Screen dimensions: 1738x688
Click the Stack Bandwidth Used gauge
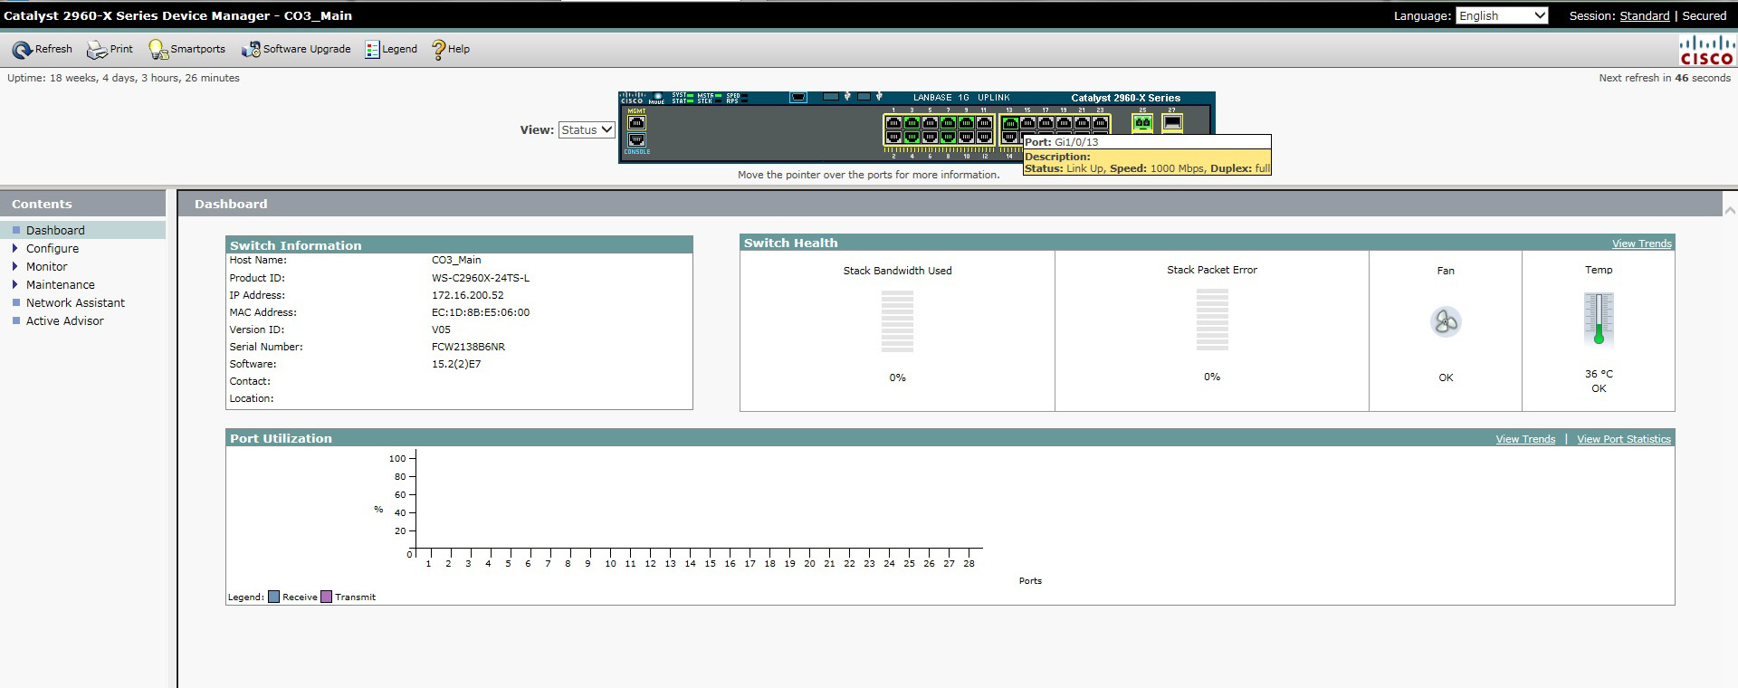click(x=897, y=321)
